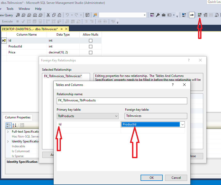This screenshot has width=221, height=185.
Task: Click the Paste clipboard icon
Action: (60, 15)
